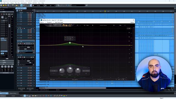Toggle global Solo button above track list
This screenshot has height=99, width=176.
[x=20, y=10]
